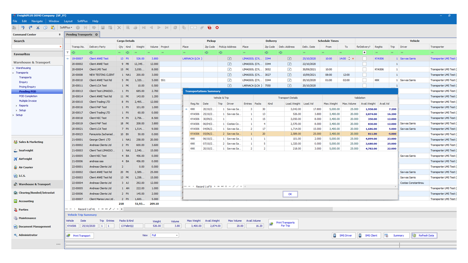Click the paperclip attachment icon on the toolbar
Image resolution: width=468 pixels, height=263 pixels.
tap(201, 27)
